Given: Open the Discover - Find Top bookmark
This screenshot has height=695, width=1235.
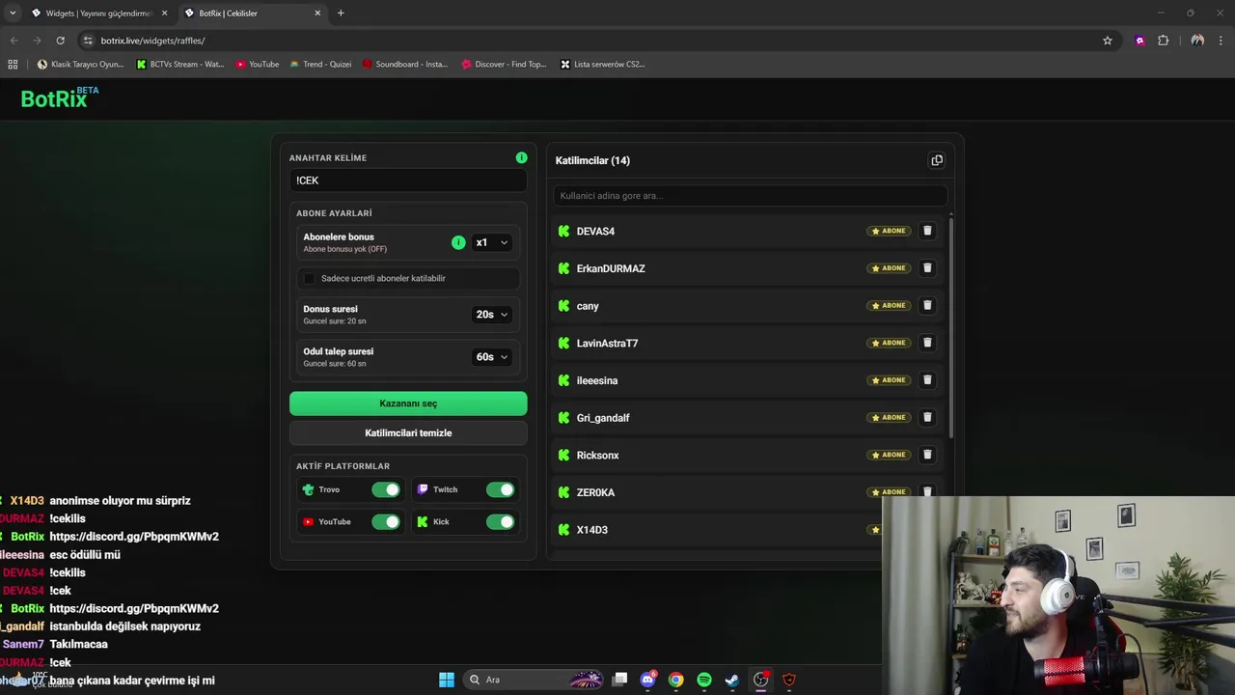Looking at the screenshot, I should click(x=504, y=65).
